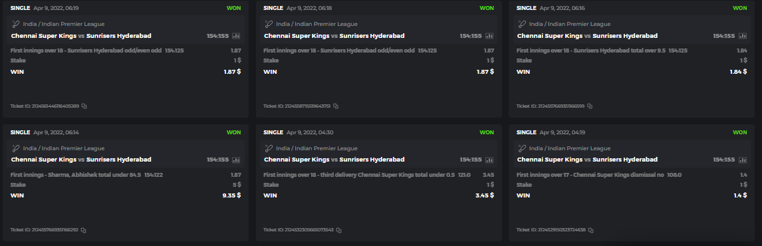Open match statistics icon on 06:18 bet

click(x=489, y=36)
